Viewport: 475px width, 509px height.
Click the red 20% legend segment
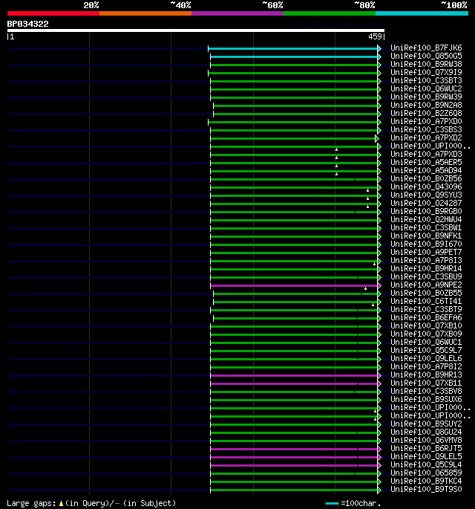(53, 13)
